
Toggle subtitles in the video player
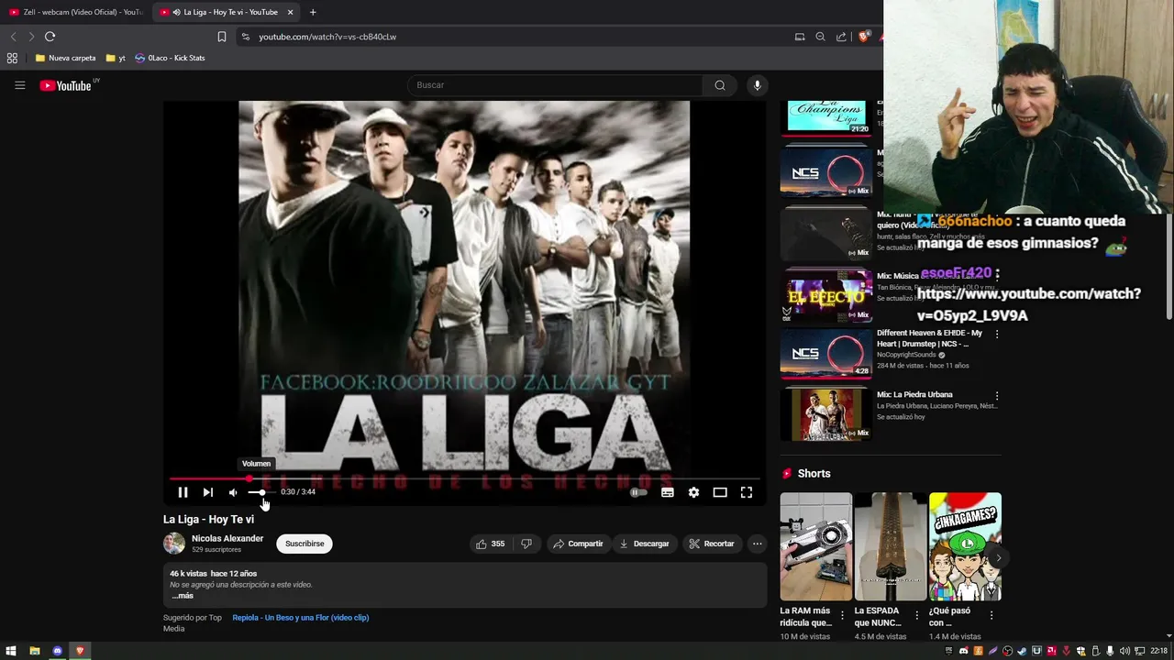(x=668, y=492)
